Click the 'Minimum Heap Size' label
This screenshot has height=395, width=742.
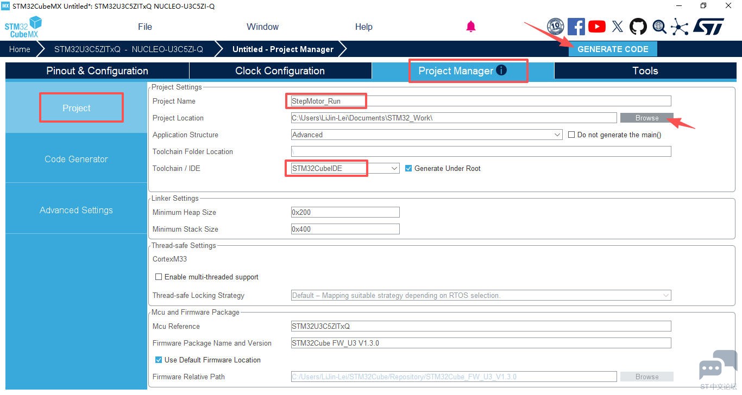[184, 212]
